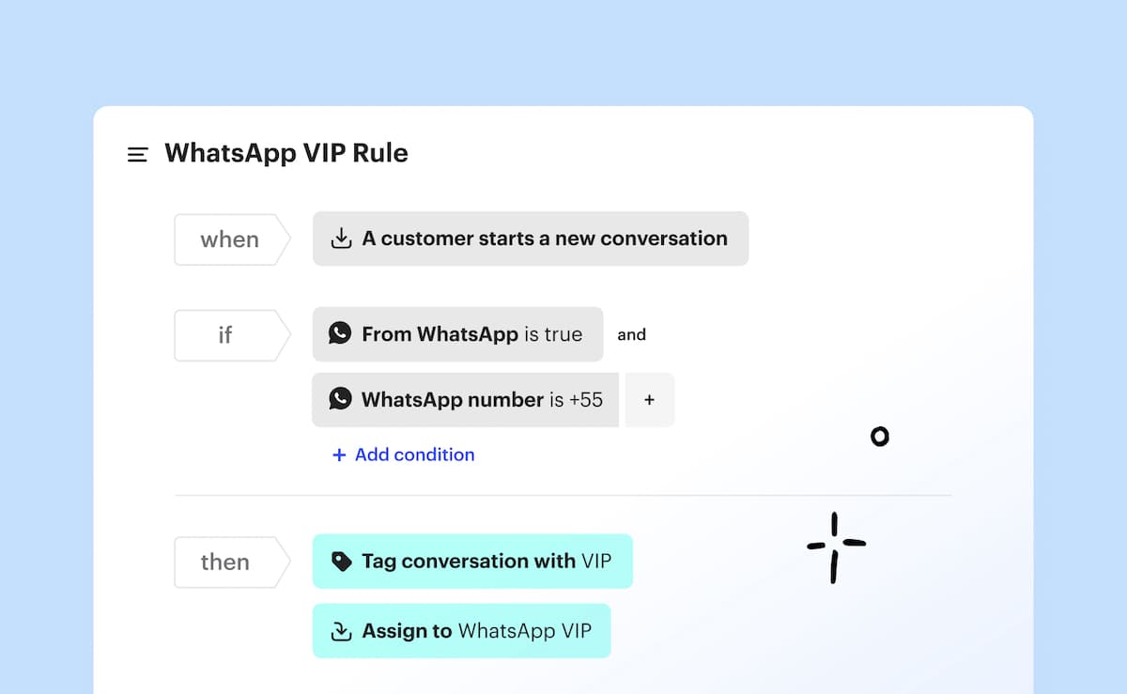Click the trigger icon in the when row
1127x694 pixels.
click(342, 239)
